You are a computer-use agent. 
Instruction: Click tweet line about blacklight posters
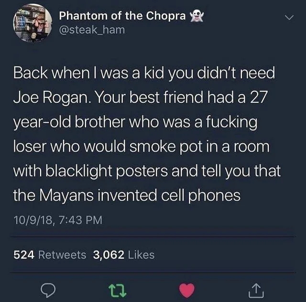pyautogui.click(x=147, y=171)
